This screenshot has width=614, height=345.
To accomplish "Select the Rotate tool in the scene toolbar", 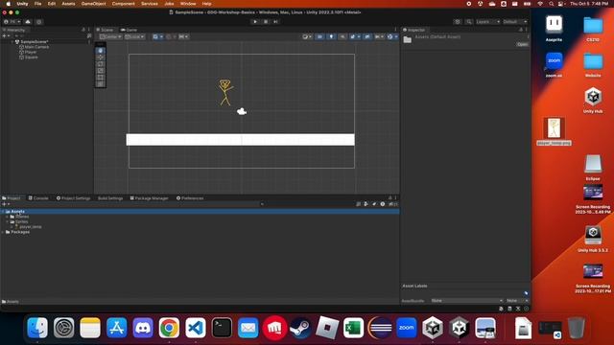I will (100, 64).
